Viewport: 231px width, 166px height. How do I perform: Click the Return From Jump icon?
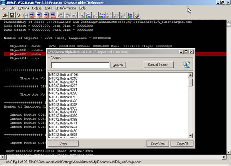68,15
